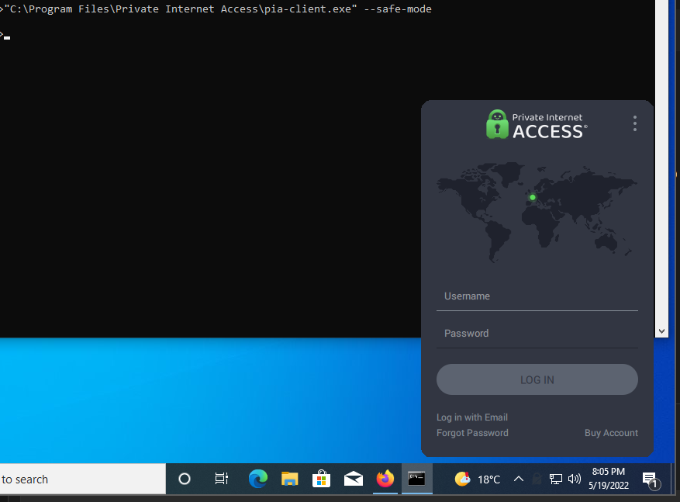The height and width of the screenshot is (502, 680).
Task: Click the taskbar search box
Action: [82, 479]
